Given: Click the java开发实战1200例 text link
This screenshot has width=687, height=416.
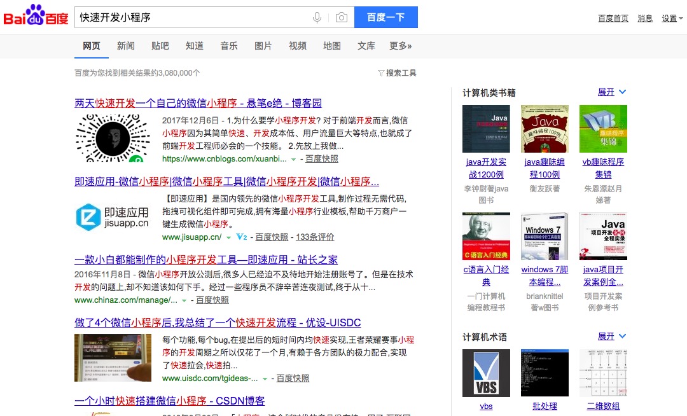Looking at the screenshot, I should point(486,168).
